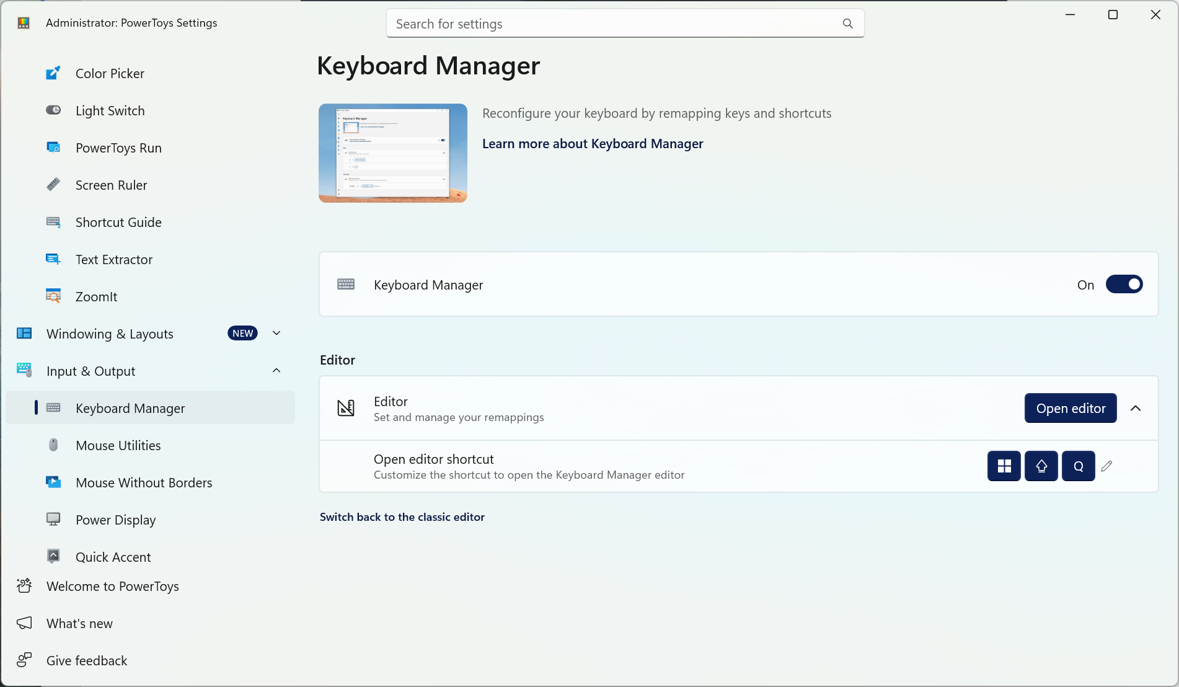Click the Editor remapping icon on card
Image resolution: width=1179 pixels, height=687 pixels.
pyautogui.click(x=346, y=408)
